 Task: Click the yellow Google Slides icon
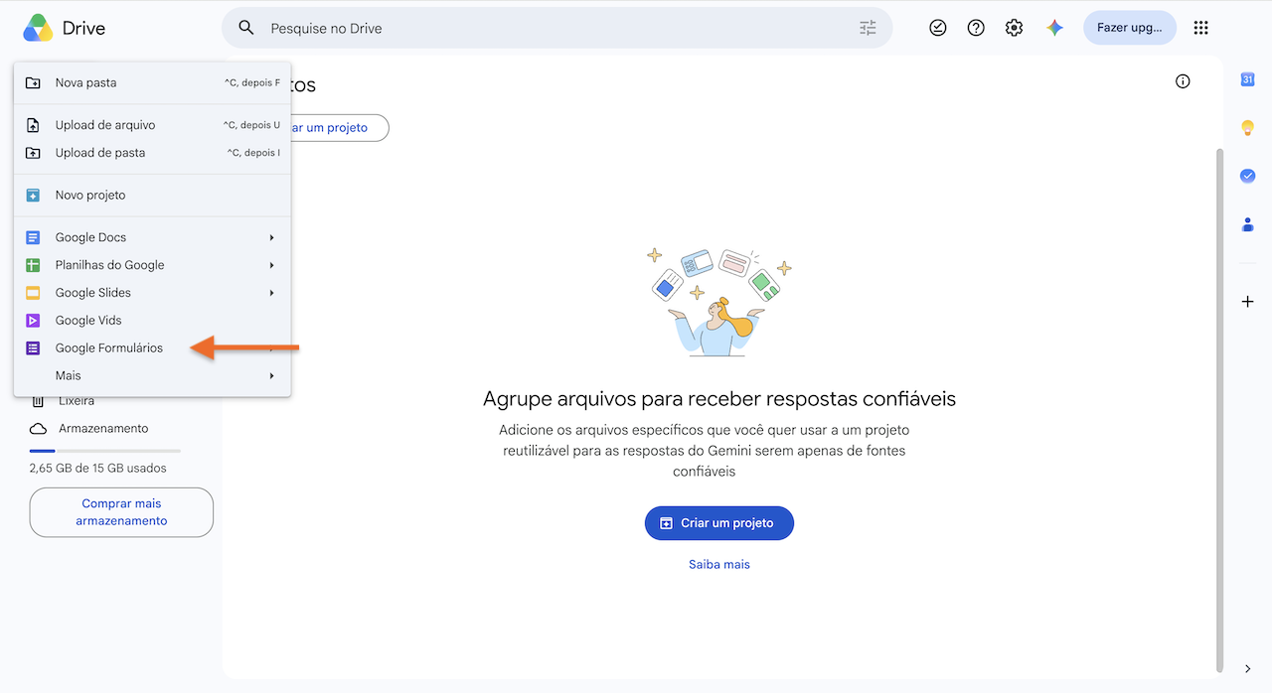(x=33, y=293)
